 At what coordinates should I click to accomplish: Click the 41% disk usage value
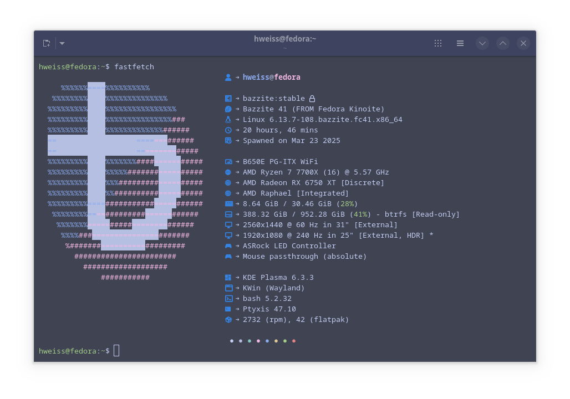(360, 214)
